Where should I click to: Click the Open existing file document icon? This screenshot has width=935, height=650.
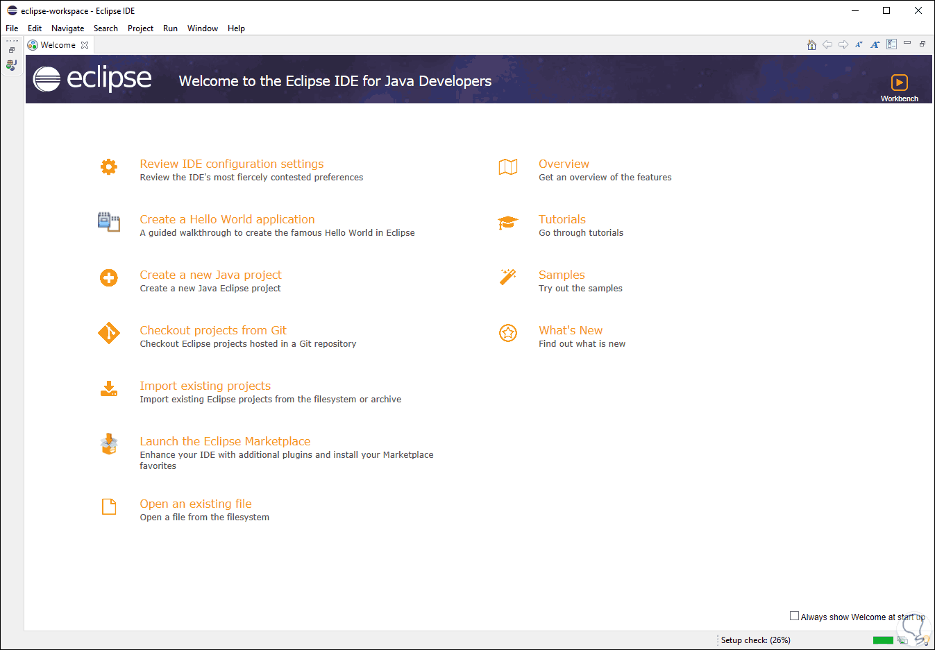109,506
